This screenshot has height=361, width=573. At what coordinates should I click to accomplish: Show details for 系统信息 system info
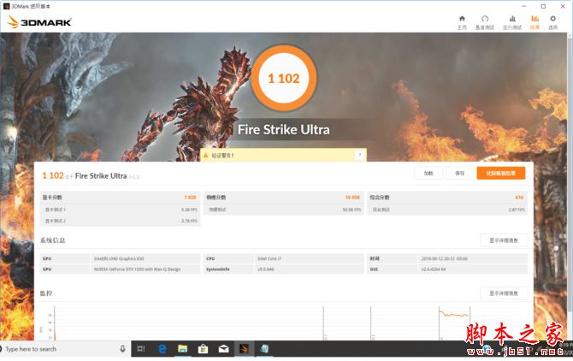coord(504,240)
